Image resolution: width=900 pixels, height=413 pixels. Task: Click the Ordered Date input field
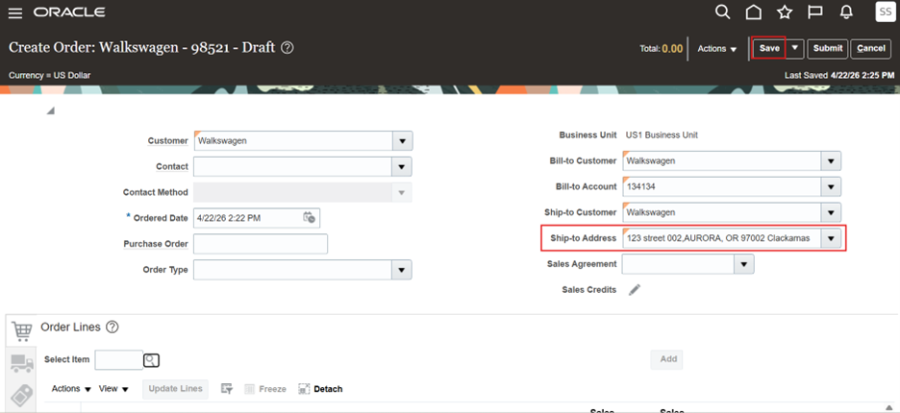pyautogui.click(x=248, y=218)
